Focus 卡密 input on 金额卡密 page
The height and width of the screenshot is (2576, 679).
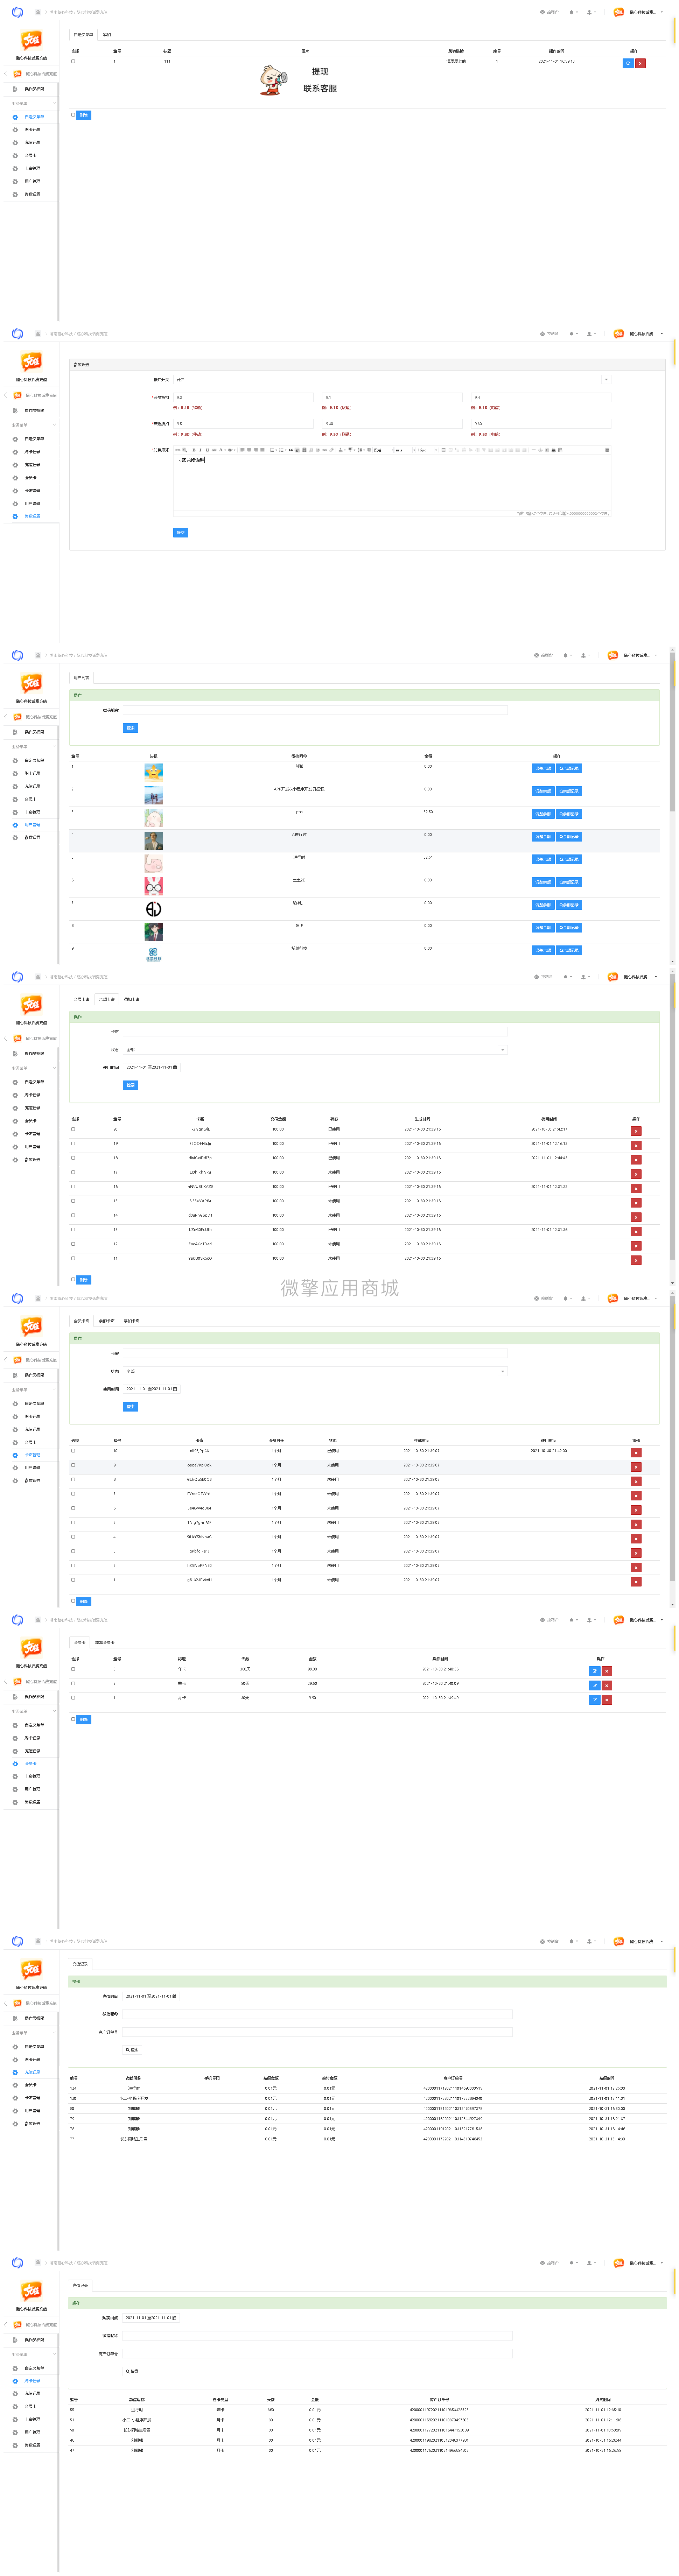pyautogui.click(x=315, y=1032)
